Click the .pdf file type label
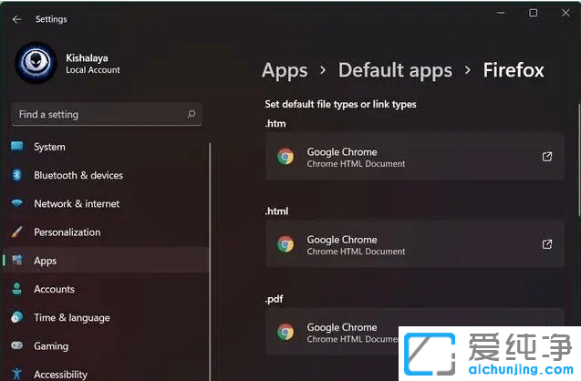581x381 pixels. coord(274,299)
